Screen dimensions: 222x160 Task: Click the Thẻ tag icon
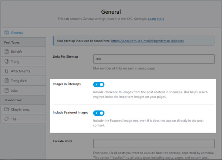7,119
